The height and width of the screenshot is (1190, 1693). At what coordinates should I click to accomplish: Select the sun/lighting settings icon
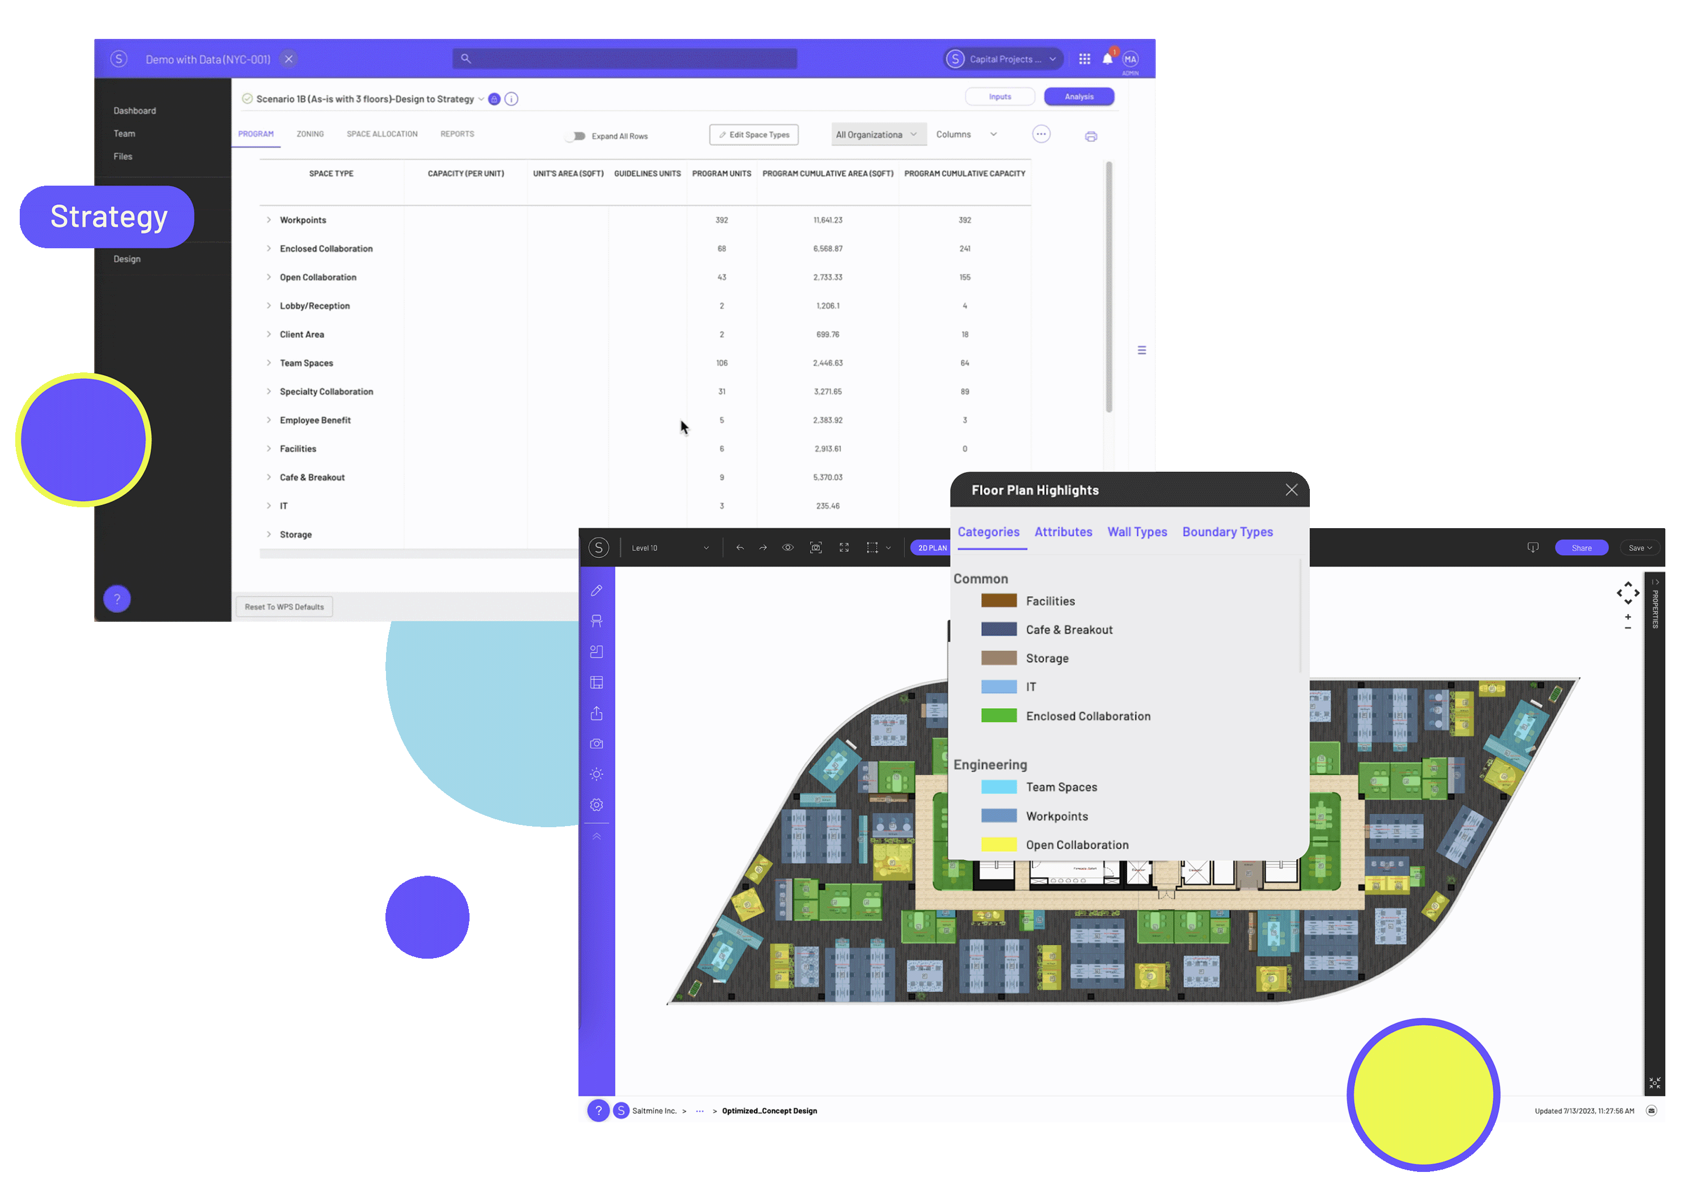599,774
